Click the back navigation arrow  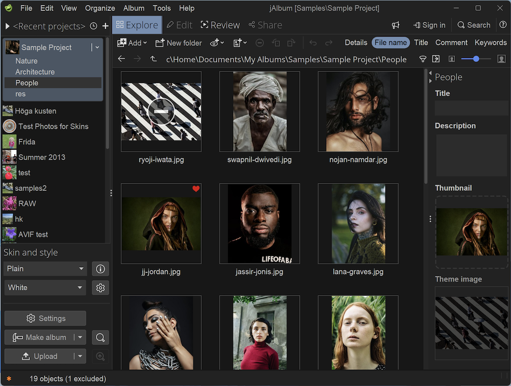pos(121,59)
